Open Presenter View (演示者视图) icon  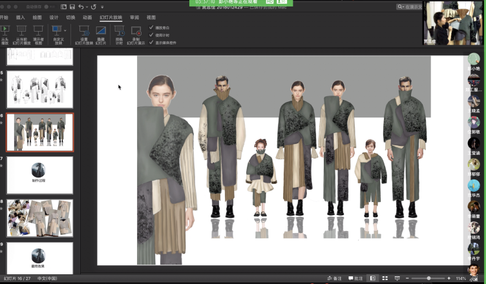click(x=38, y=30)
